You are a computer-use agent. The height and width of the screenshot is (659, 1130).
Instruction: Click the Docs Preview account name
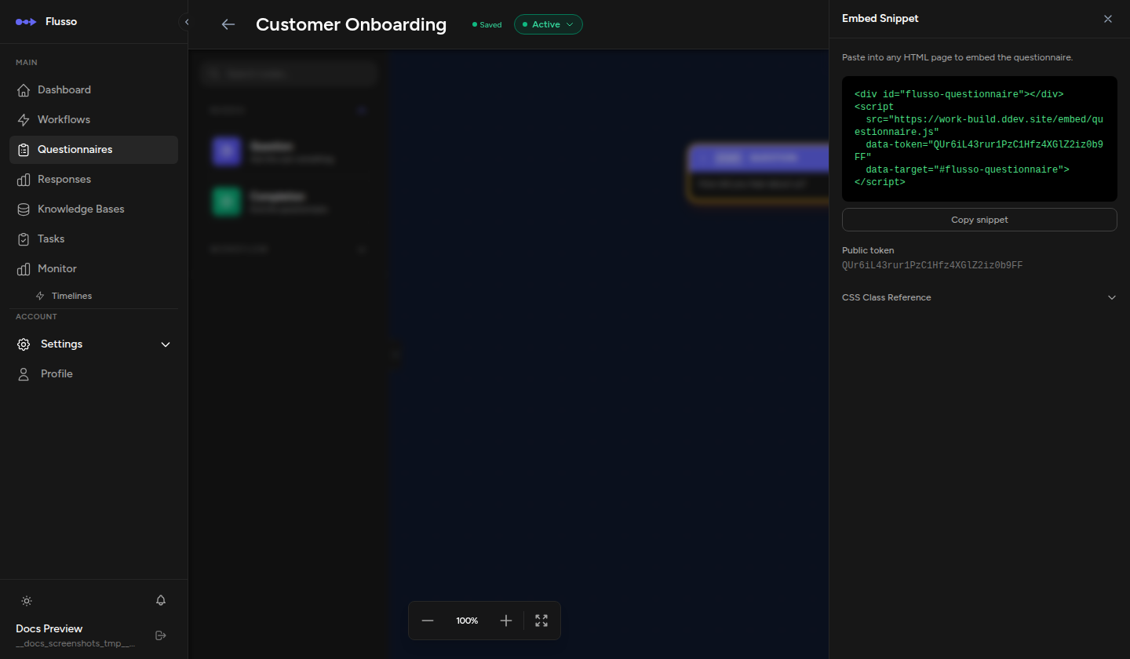49,628
